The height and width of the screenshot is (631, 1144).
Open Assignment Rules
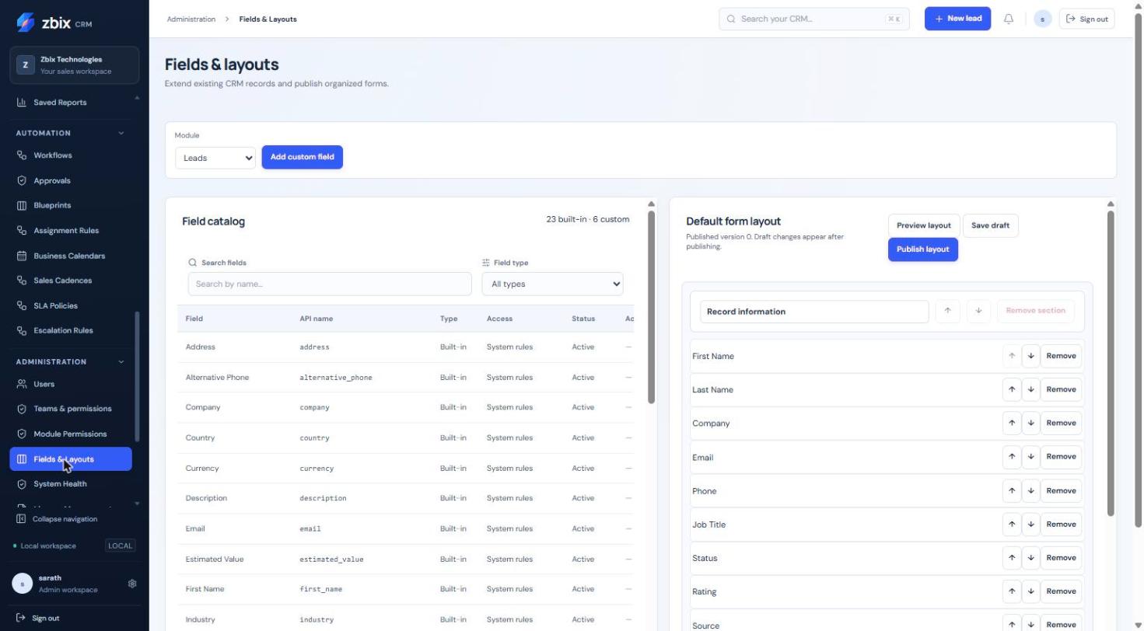pyautogui.click(x=71, y=230)
